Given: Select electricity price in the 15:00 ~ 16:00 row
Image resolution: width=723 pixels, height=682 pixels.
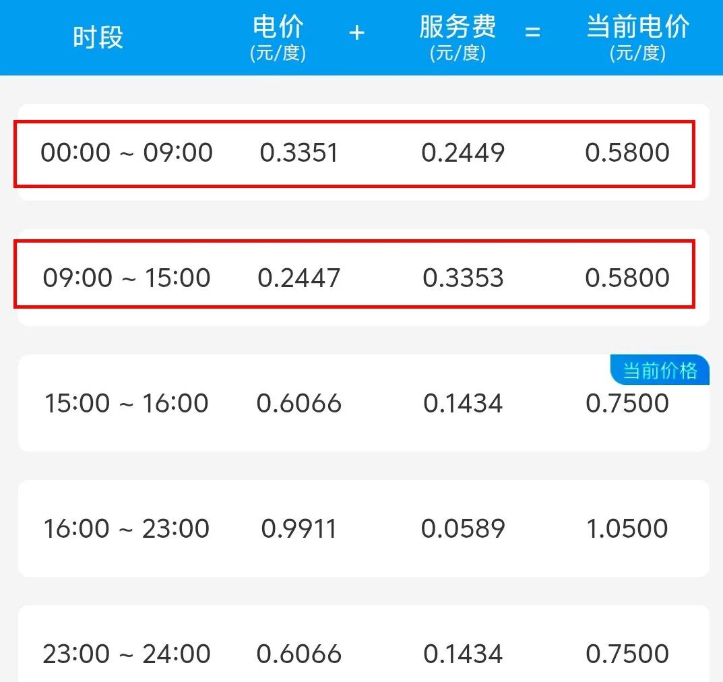Looking at the screenshot, I should 298,403.
